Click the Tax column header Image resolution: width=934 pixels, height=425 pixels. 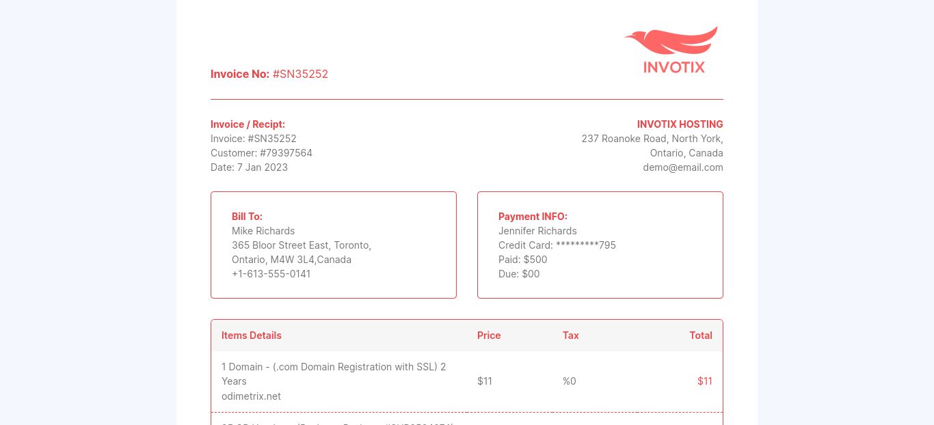coord(571,335)
